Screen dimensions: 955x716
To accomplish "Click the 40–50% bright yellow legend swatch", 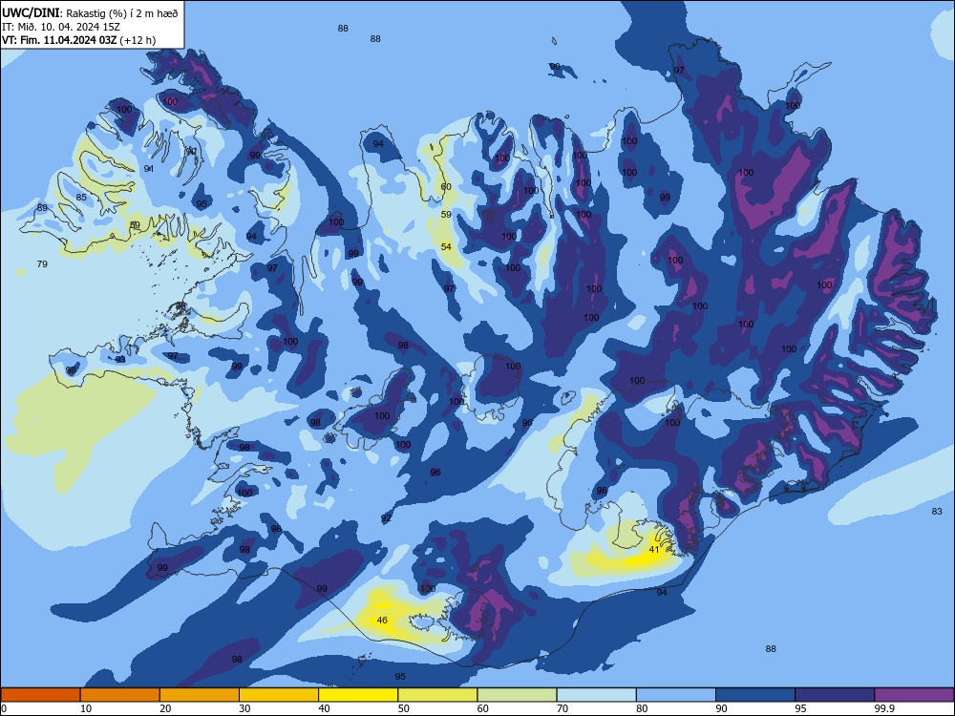I will (358, 695).
